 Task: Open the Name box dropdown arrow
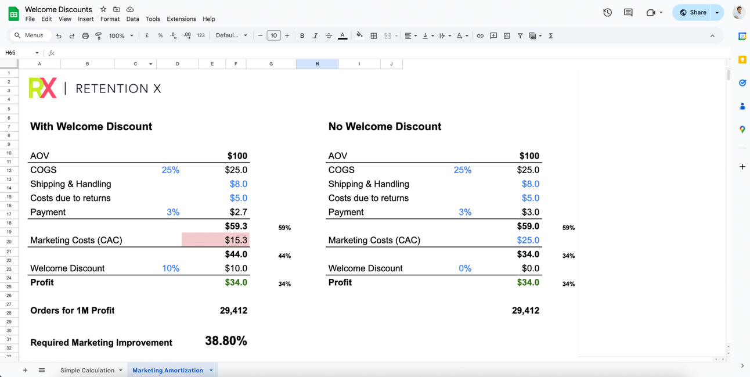[x=37, y=53]
